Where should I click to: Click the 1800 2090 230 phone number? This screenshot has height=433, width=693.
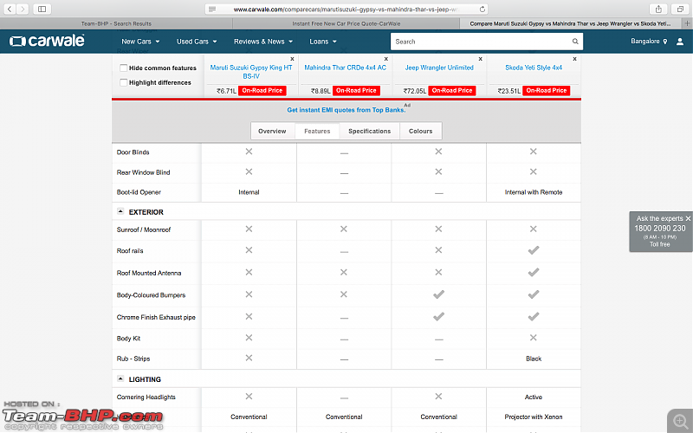tap(660, 229)
